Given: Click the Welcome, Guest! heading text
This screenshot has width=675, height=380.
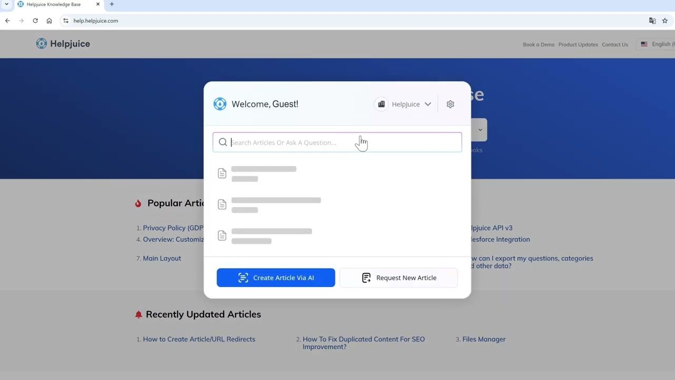Looking at the screenshot, I should click(265, 104).
